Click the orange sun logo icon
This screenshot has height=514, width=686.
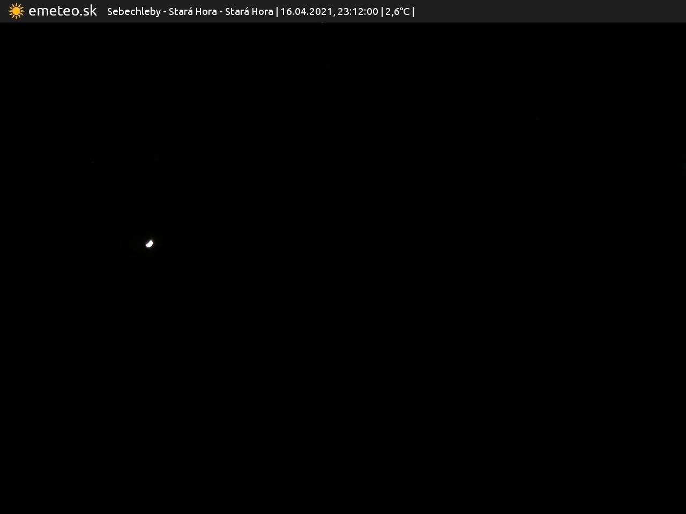tap(16, 11)
